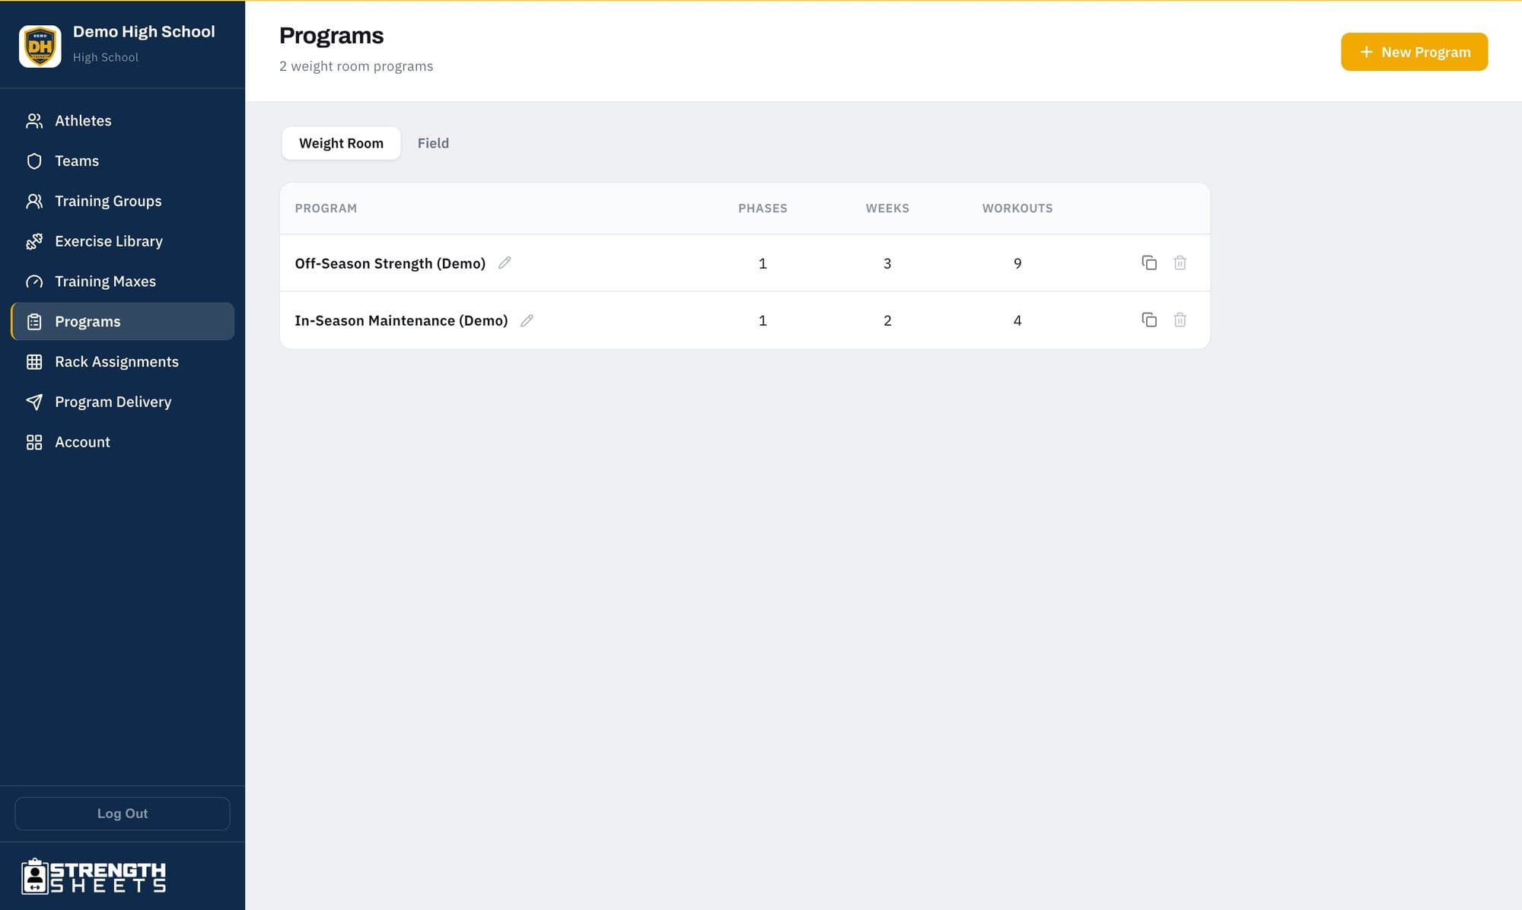This screenshot has width=1522, height=910.
Task: Click weeks value 3 for Off-Season Strength
Action: (x=887, y=263)
